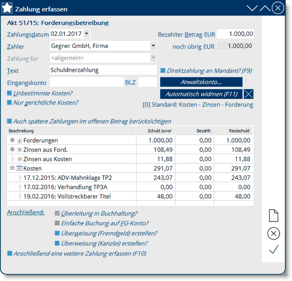This screenshot has height=281, width=292.
Task: Click Standard: Kosten - Zinsen - Forderung link
Action: pyautogui.click(x=198, y=105)
